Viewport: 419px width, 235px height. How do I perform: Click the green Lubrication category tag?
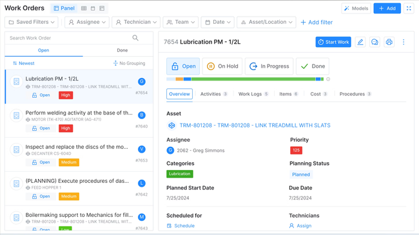180,174
